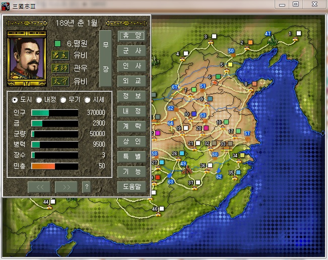This screenshot has height=260, width=328.
Task: Select city 44 white marker on map
Action: pyautogui.click(x=53, y=202)
